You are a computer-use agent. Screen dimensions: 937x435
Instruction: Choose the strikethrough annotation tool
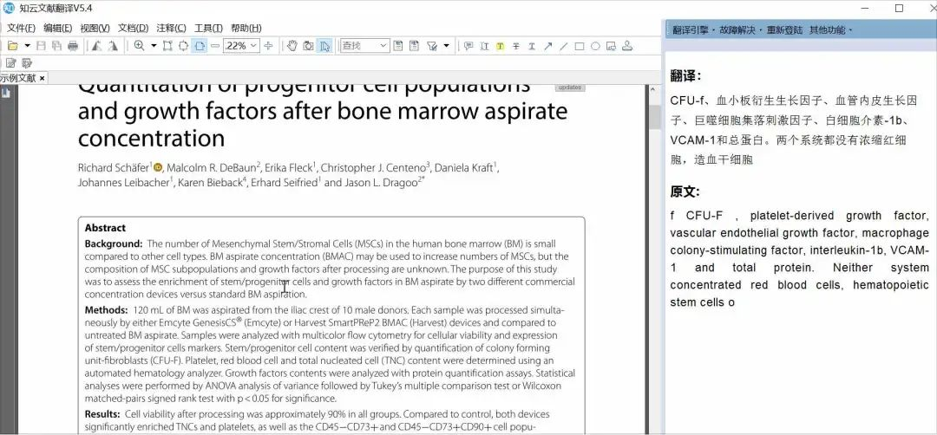[x=516, y=46]
